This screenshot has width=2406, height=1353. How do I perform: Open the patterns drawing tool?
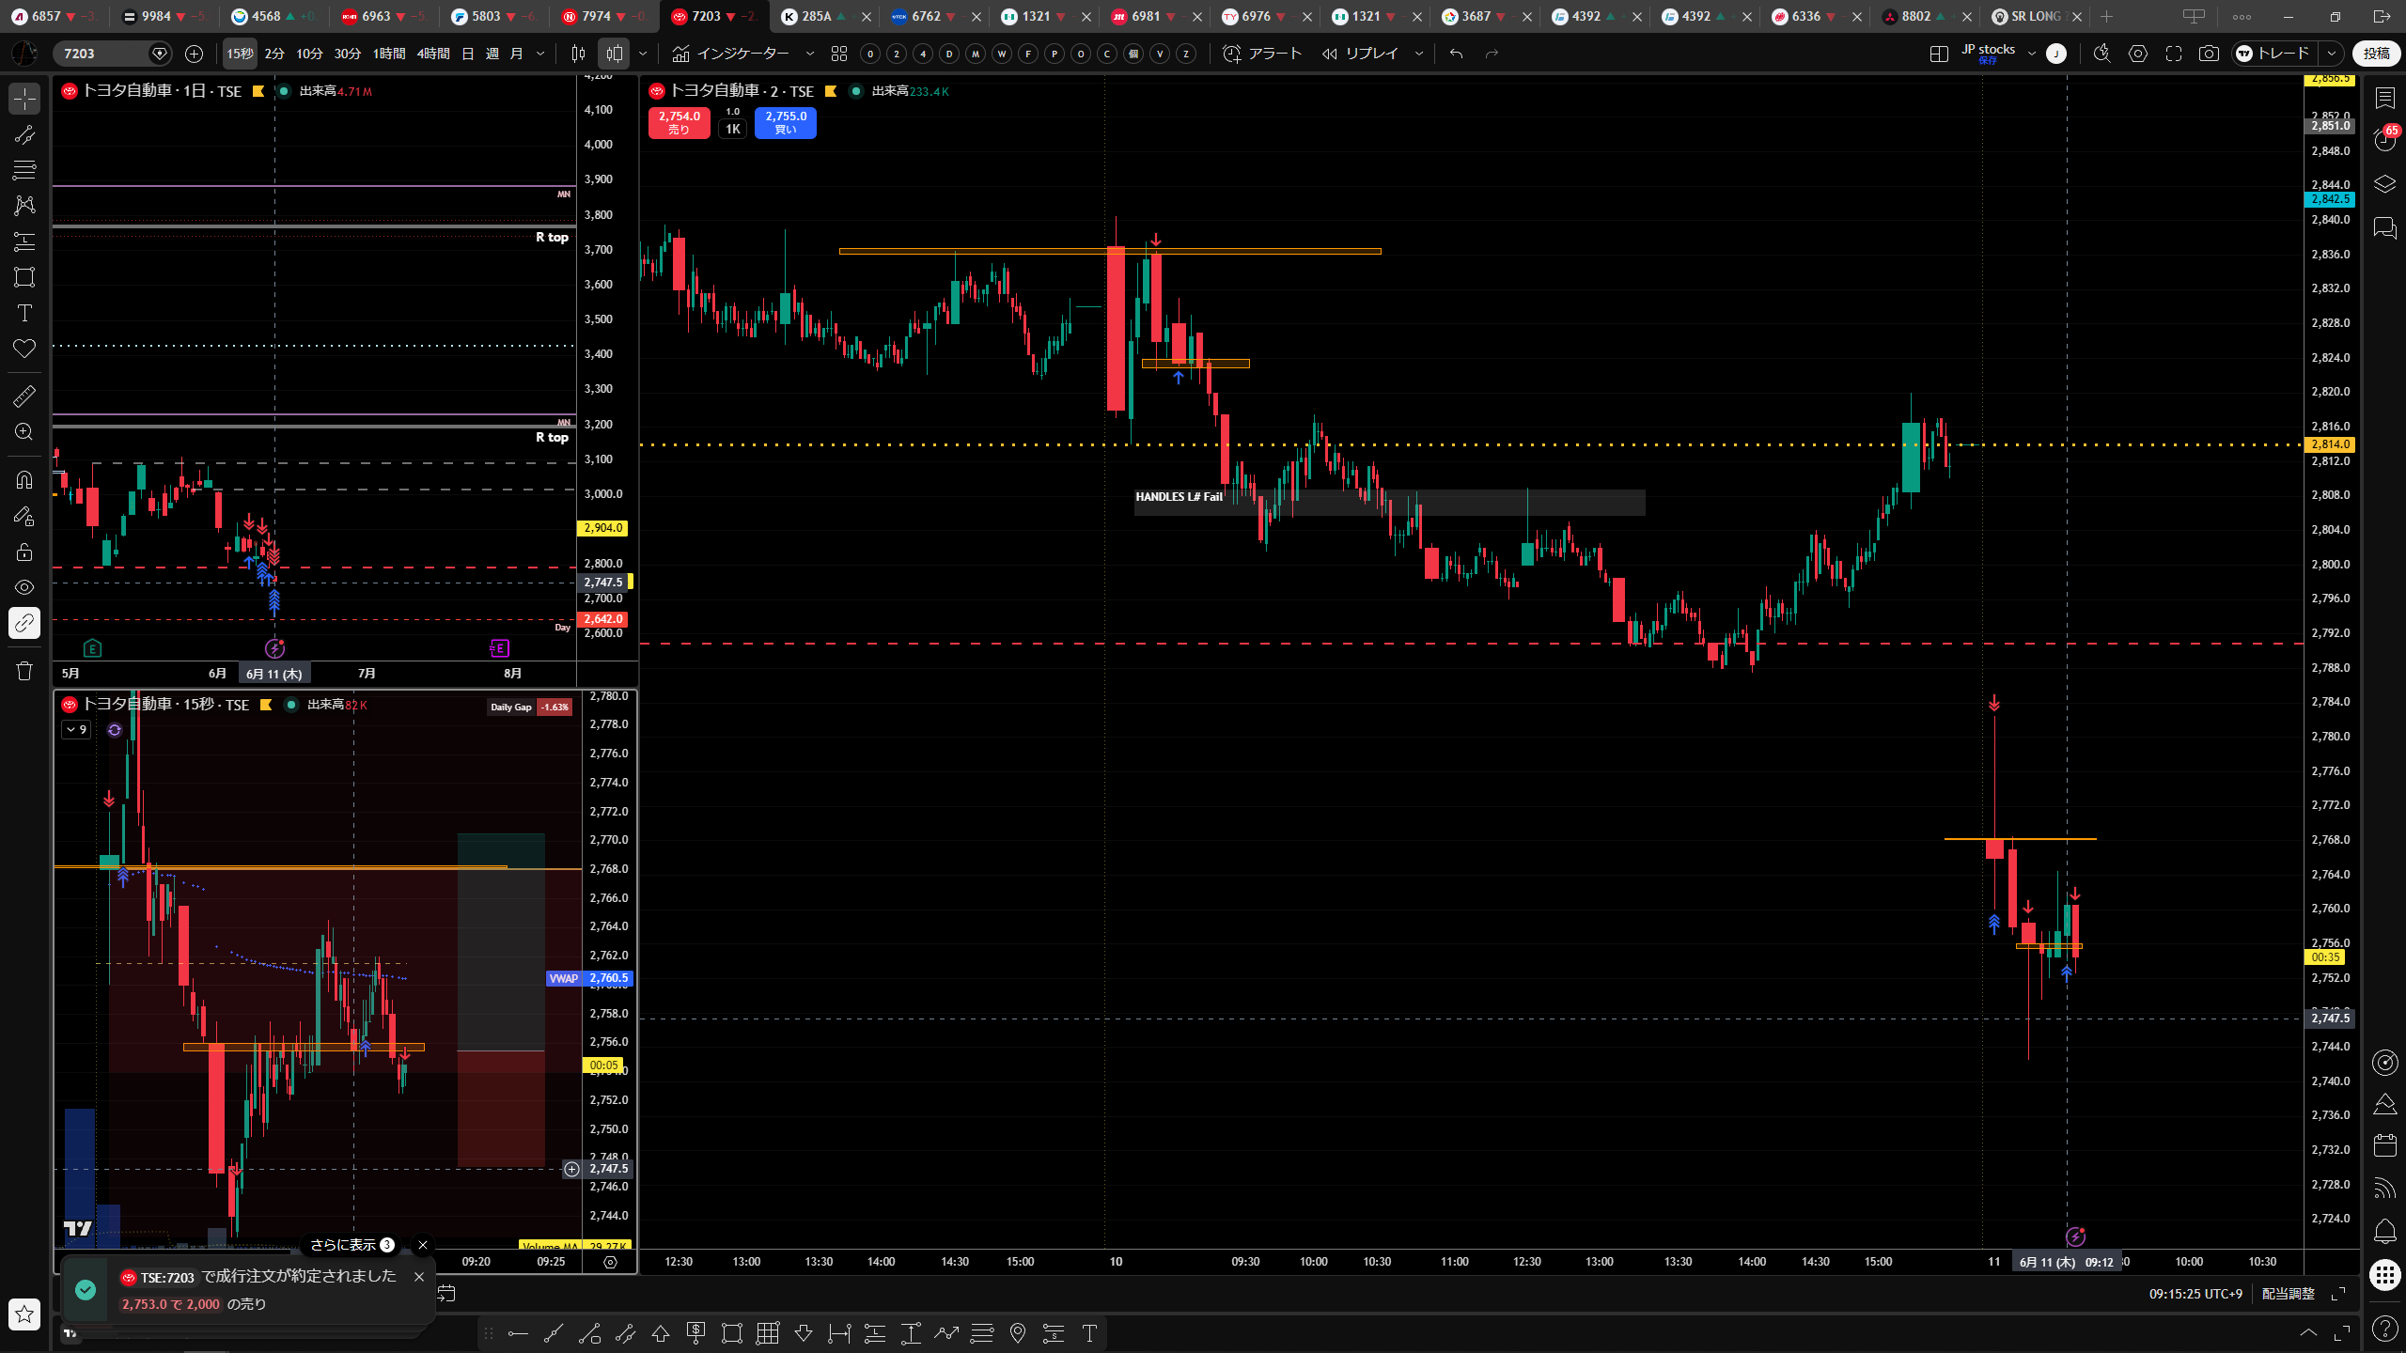click(24, 205)
